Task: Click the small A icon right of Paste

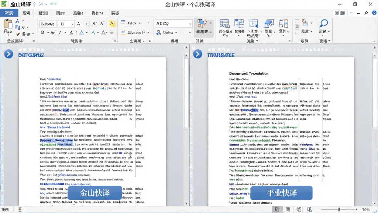Action: (x=17, y=21)
